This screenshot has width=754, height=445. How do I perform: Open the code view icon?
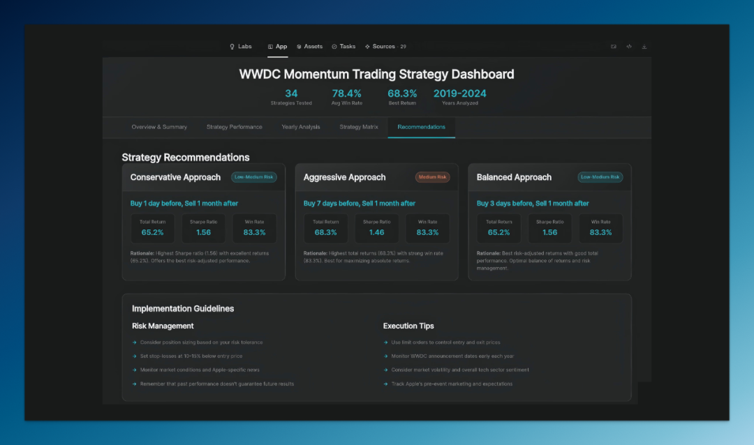point(629,47)
